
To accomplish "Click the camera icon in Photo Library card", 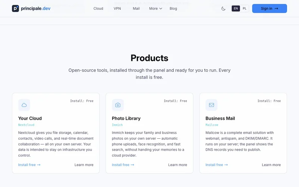I will [118, 105].
